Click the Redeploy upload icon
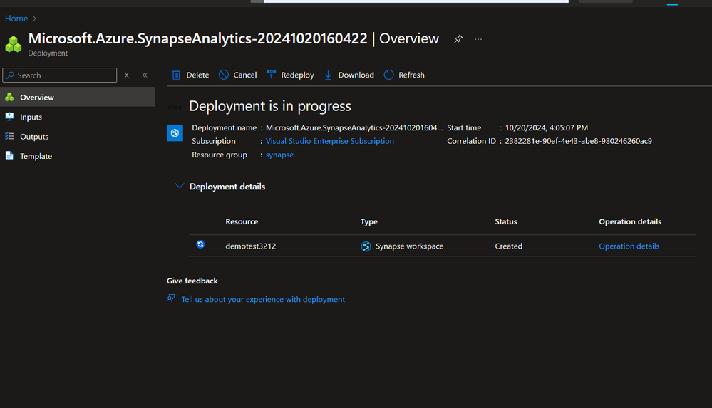 [x=271, y=75]
